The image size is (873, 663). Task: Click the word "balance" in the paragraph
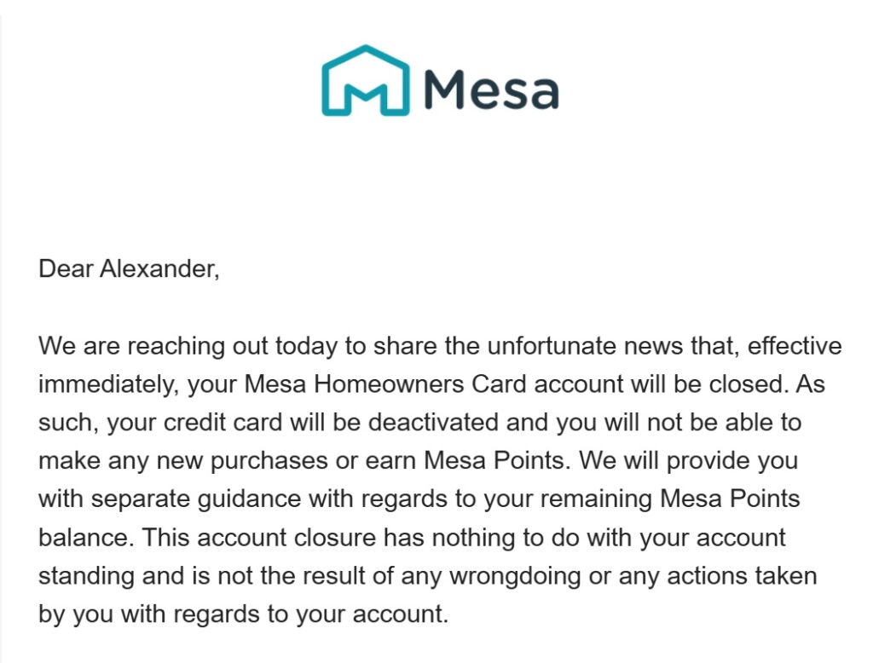(83, 538)
